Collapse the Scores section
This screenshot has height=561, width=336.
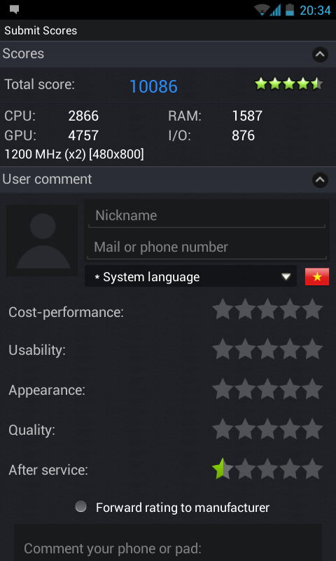(320, 55)
